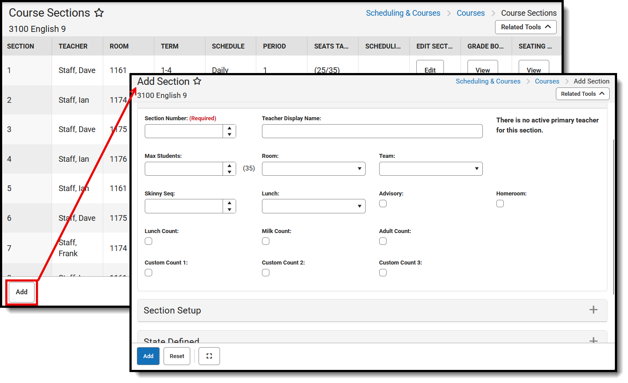Viewport: 628px width, 383px height.
Task: Check the Homeroom box
Action: pos(500,203)
